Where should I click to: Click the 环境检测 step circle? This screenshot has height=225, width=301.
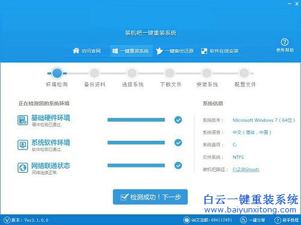tap(57, 73)
